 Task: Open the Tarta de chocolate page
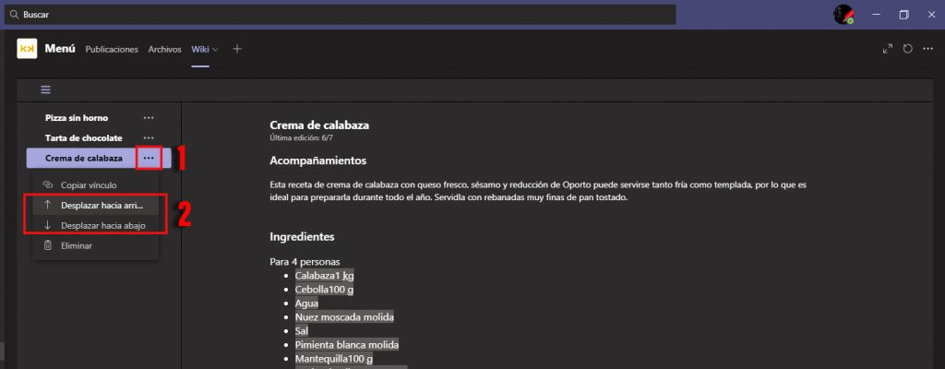[x=84, y=138]
